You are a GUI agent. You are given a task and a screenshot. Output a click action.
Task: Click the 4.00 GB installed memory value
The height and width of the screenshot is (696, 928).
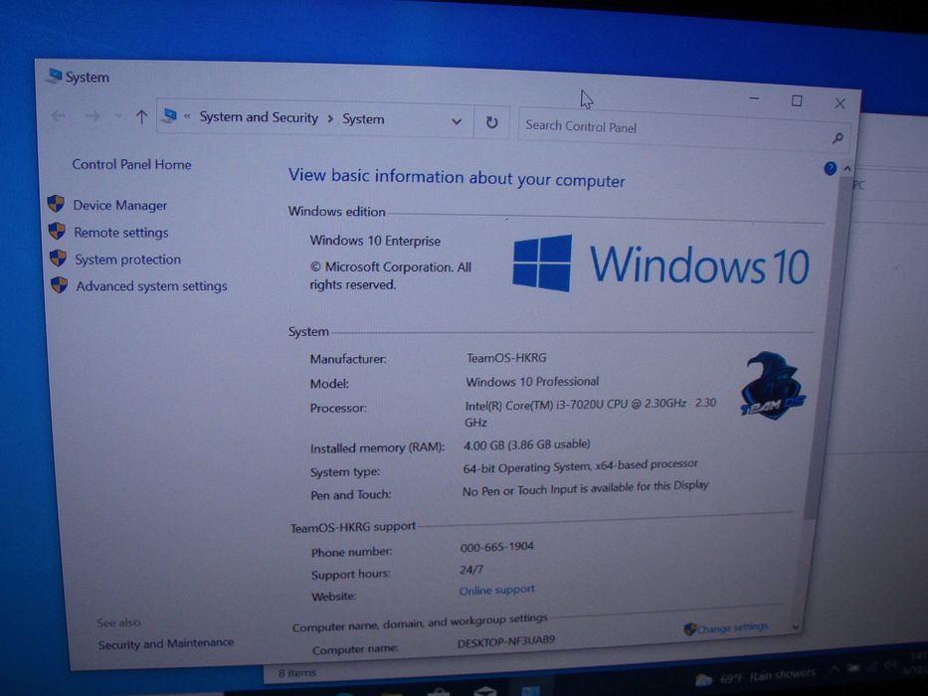(x=527, y=443)
